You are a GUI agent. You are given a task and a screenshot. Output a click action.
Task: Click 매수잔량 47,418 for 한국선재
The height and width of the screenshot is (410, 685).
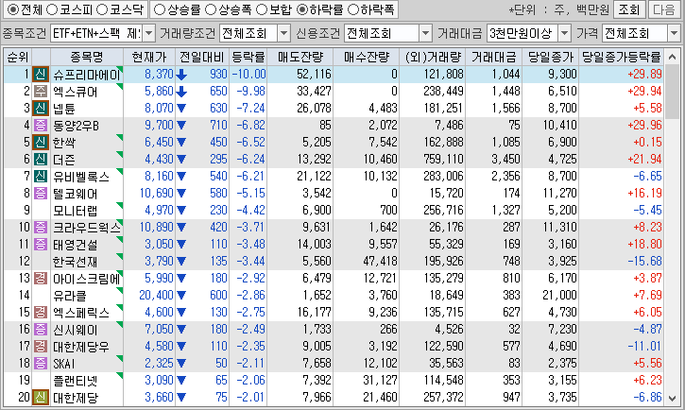tap(380, 261)
